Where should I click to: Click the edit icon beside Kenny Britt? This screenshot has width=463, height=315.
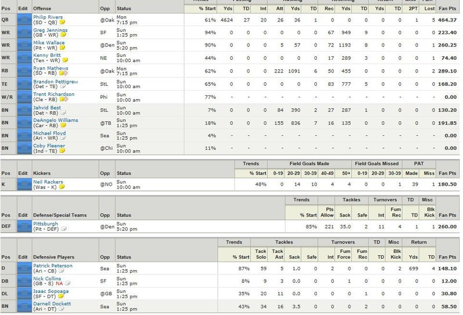coord(24,57)
